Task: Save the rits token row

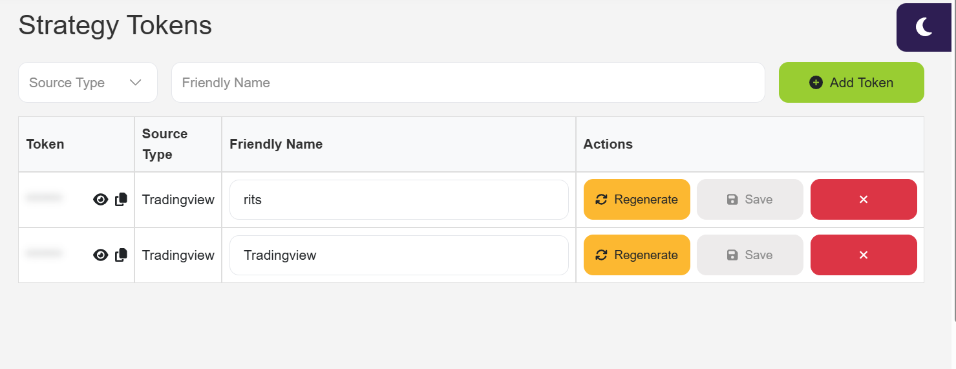Action: click(750, 200)
